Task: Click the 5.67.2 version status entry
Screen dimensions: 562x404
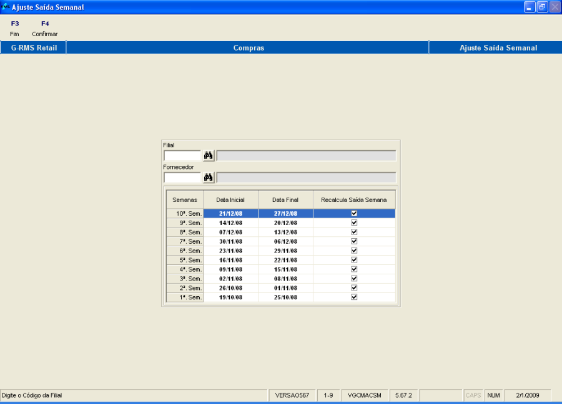Action: (403, 395)
